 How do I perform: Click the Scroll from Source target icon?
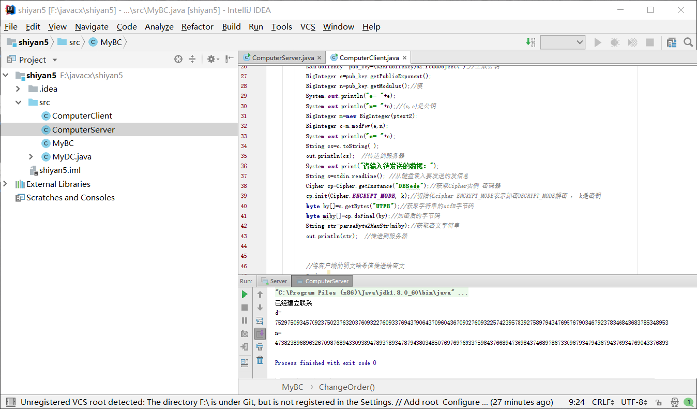(178, 60)
